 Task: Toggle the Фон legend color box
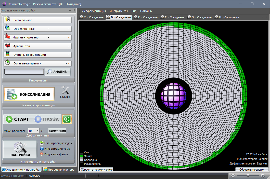(82, 152)
